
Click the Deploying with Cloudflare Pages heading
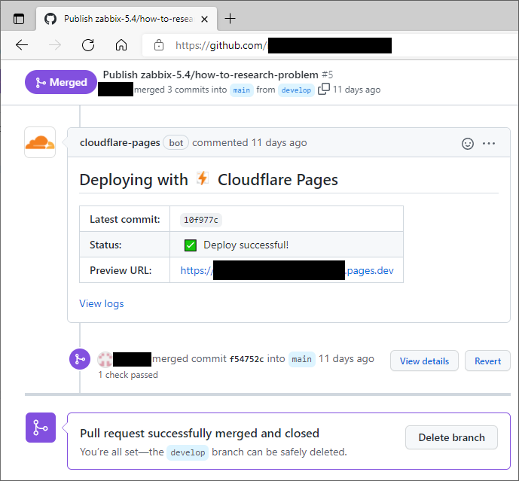tap(209, 180)
